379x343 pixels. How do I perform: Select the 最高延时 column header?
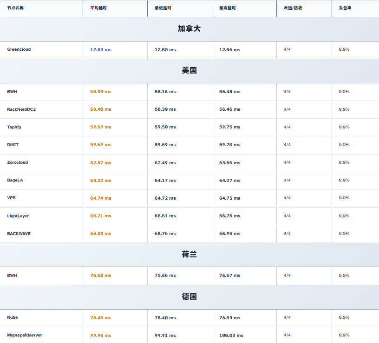[227, 8]
